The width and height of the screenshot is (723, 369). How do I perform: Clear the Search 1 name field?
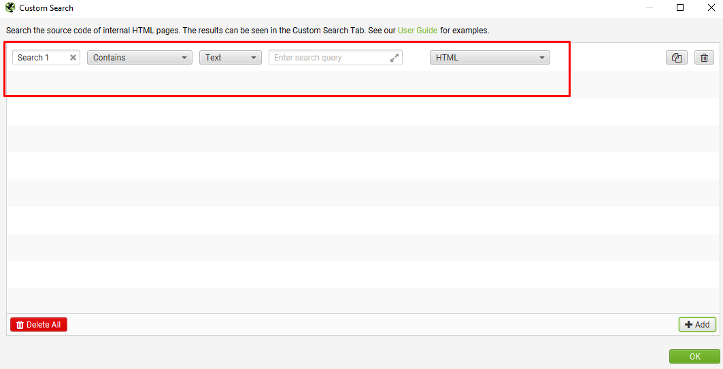(73, 58)
